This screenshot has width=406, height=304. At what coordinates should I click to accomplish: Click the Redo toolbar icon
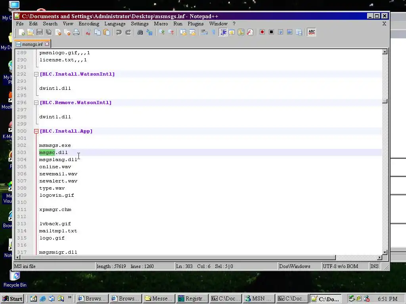click(128, 32)
